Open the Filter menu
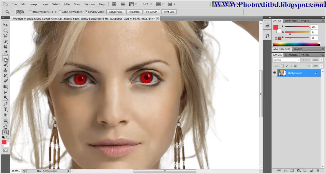 (67, 4)
